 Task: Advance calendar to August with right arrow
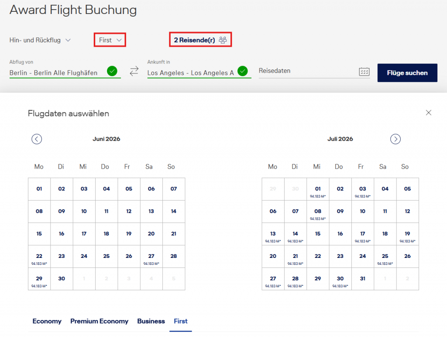coord(395,139)
